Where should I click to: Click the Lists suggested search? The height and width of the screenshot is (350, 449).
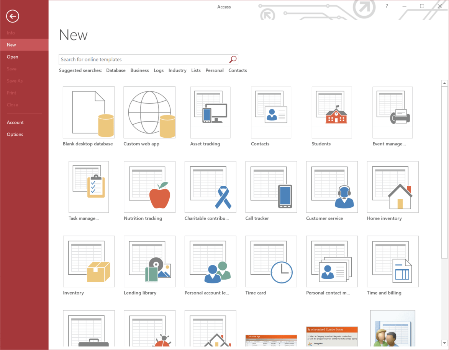point(196,70)
